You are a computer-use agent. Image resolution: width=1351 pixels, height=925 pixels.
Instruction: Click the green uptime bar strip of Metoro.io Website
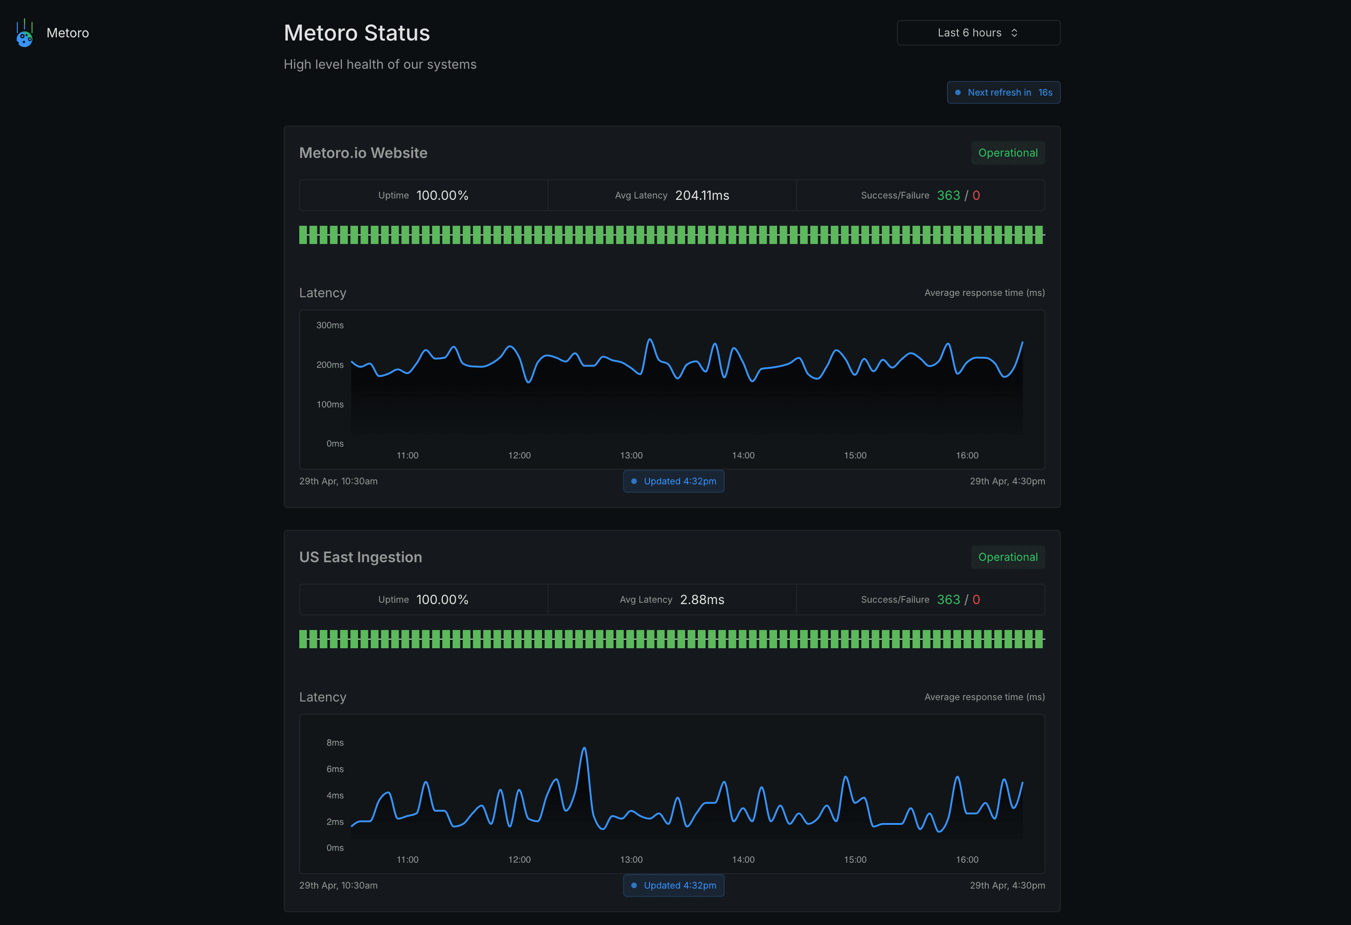point(671,235)
